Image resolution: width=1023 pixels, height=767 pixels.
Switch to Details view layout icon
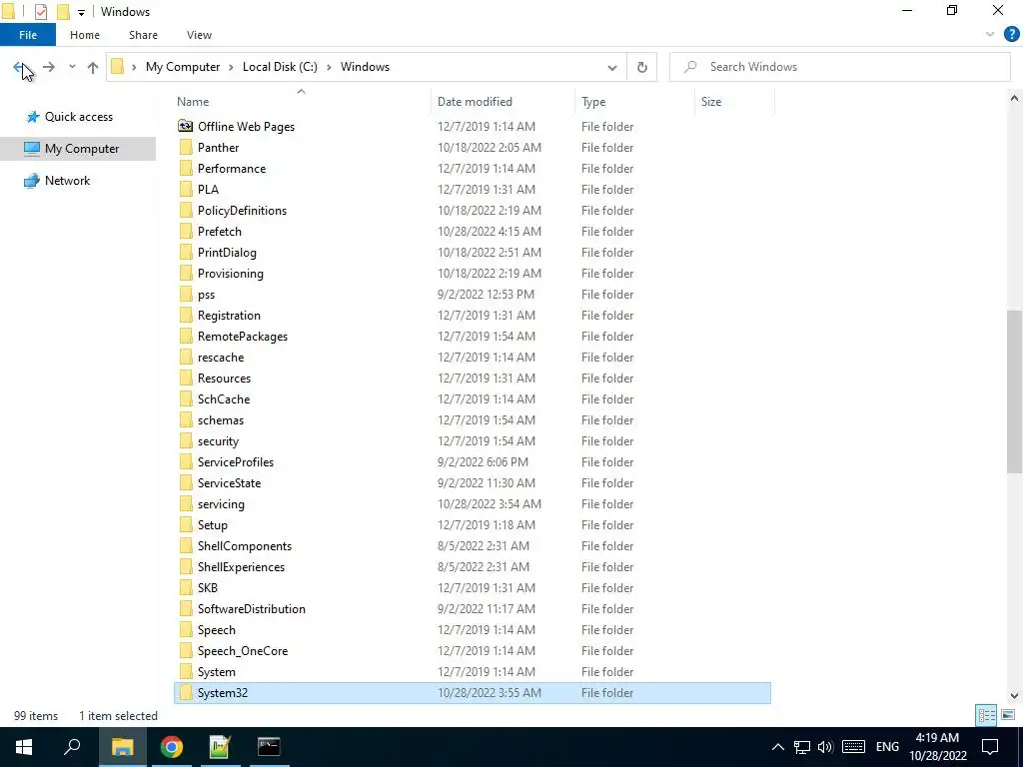[x=986, y=715]
